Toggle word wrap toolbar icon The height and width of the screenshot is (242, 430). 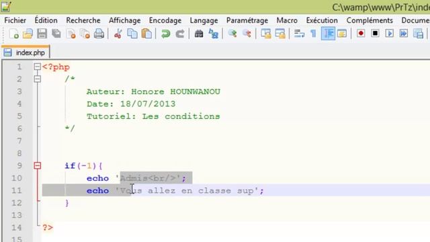299,34
